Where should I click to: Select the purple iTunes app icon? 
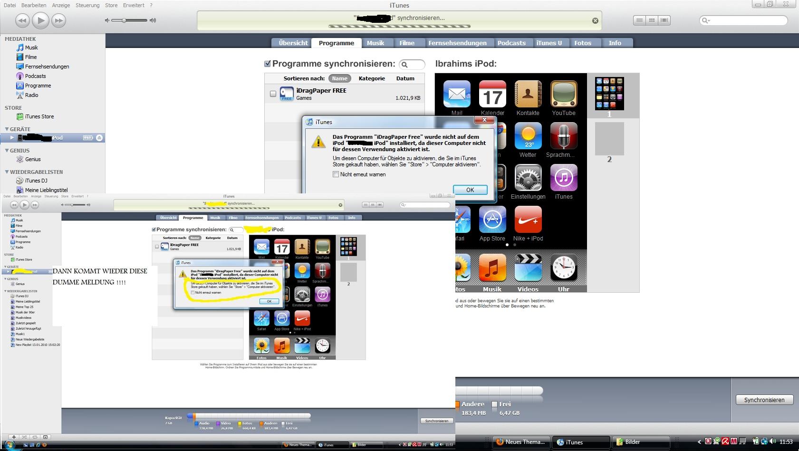tap(564, 178)
